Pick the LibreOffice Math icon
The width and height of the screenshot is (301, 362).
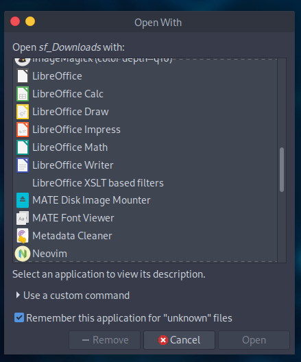point(23,147)
